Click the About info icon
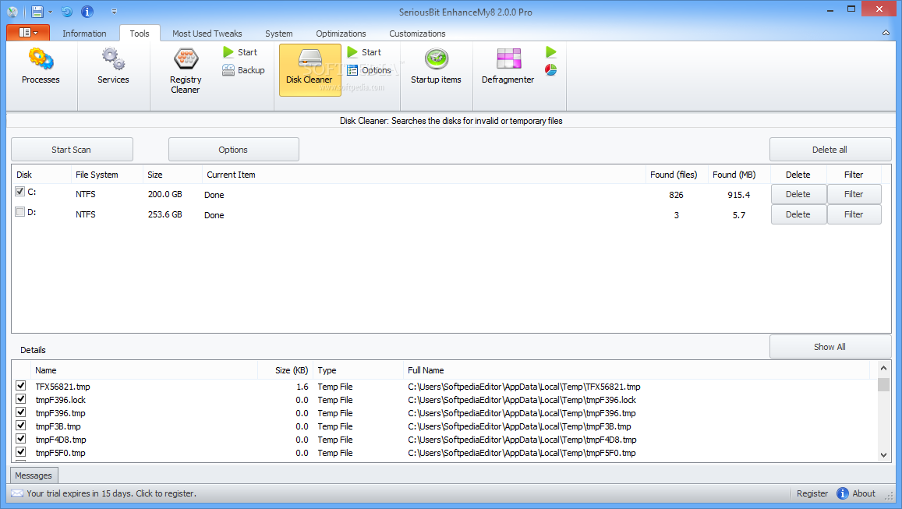The width and height of the screenshot is (902, 509). pyautogui.click(x=843, y=493)
